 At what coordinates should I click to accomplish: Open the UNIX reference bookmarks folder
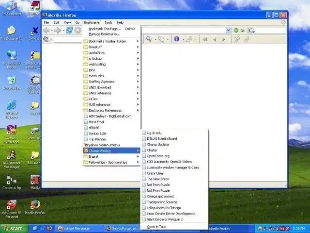tap(112, 93)
